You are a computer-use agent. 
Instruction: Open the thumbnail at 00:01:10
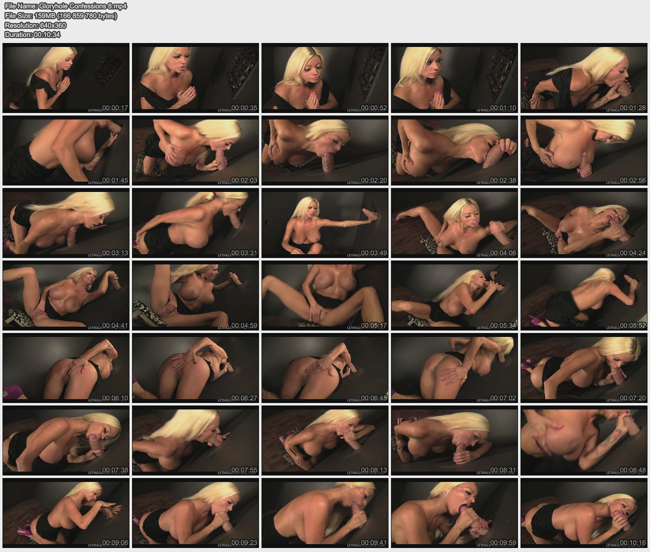(x=454, y=78)
